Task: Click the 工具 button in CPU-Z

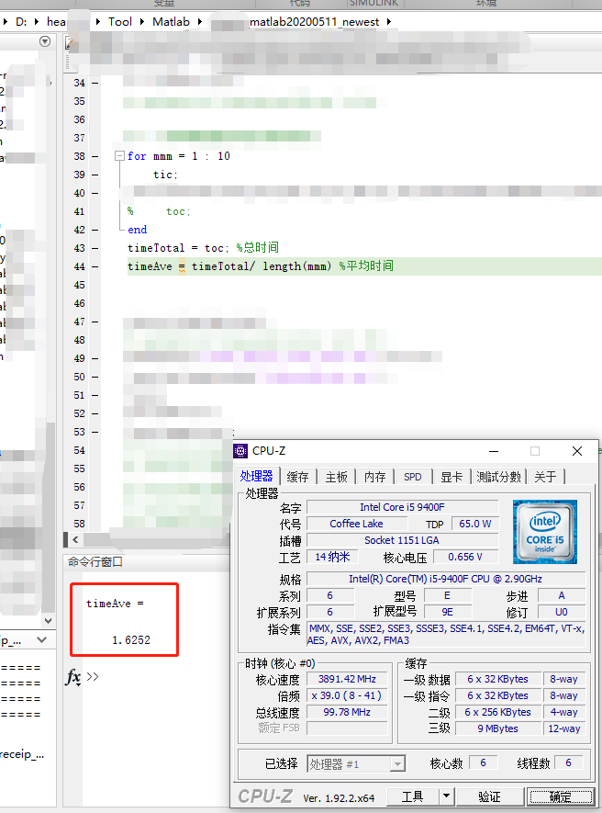Action: tap(412, 796)
